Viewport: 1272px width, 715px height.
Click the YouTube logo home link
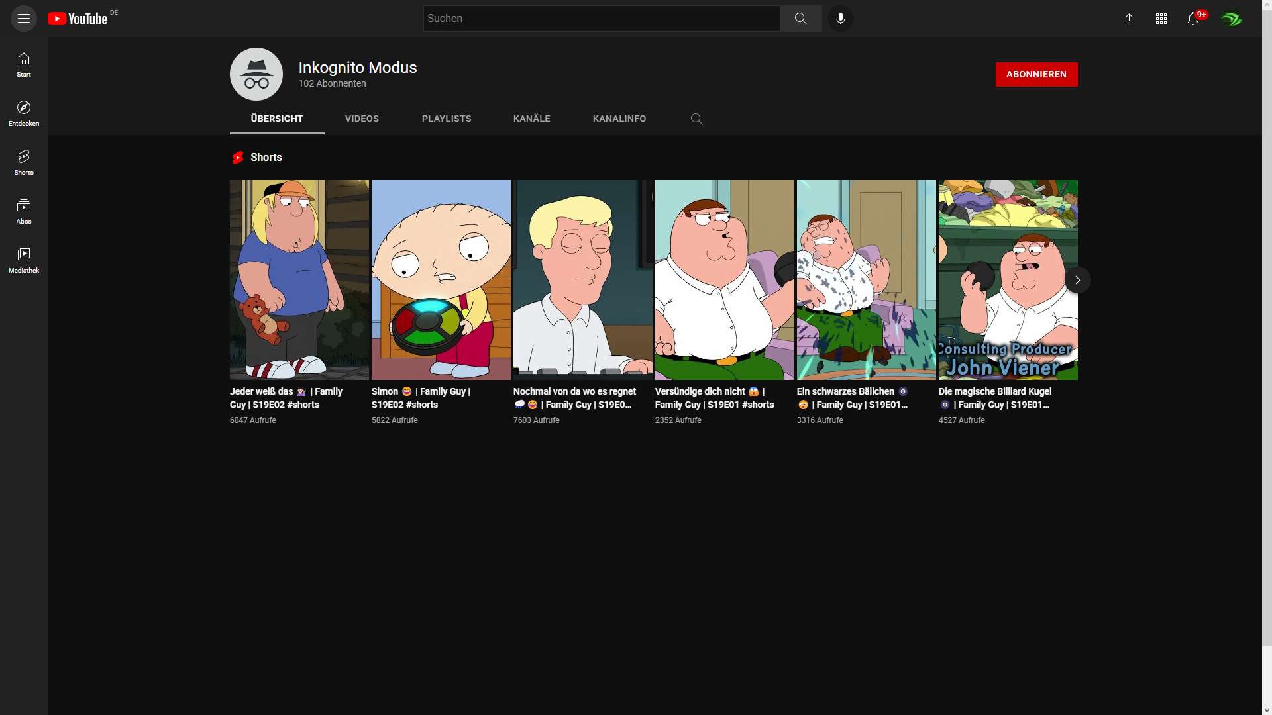(x=78, y=19)
